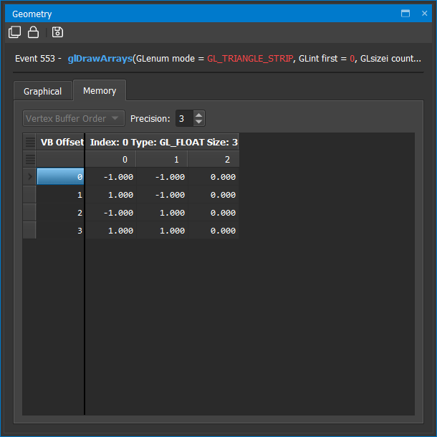This screenshot has width=437, height=437.
Task: Close the Geometry panel
Action: click(x=423, y=14)
